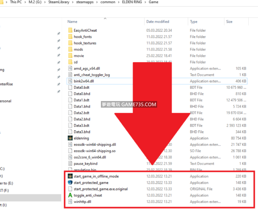Click the start_game_in_offline_mode application icon
Screen dimensions: 258x209
coord(70,176)
